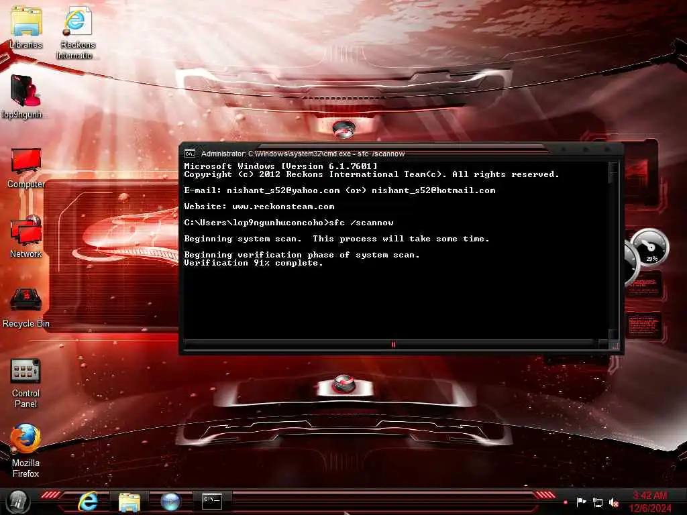Open Action Center flag in system tray

[x=581, y=502]
